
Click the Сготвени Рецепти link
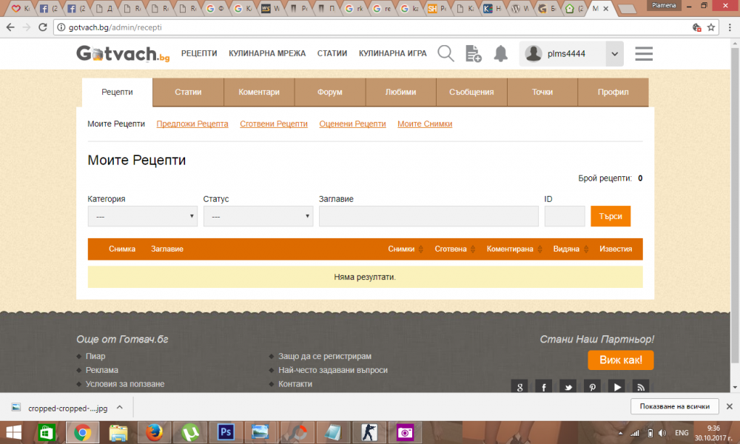(274, 124)
